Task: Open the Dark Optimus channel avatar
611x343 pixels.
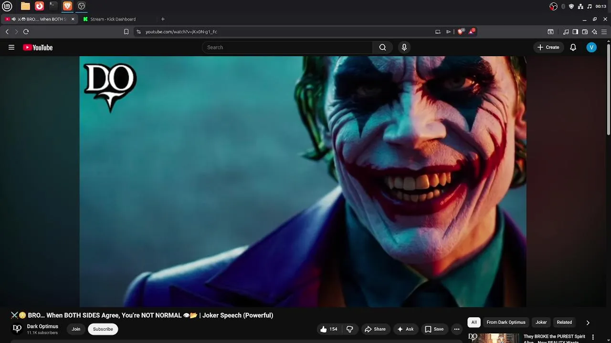Action: pyautogui.click(x=17, y=329)
